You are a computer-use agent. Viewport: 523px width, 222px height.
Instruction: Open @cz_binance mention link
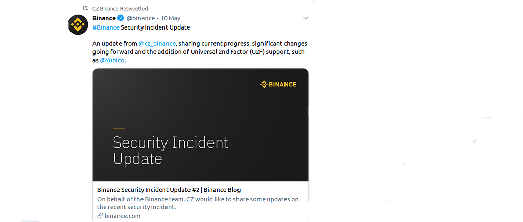coord(157,44)
